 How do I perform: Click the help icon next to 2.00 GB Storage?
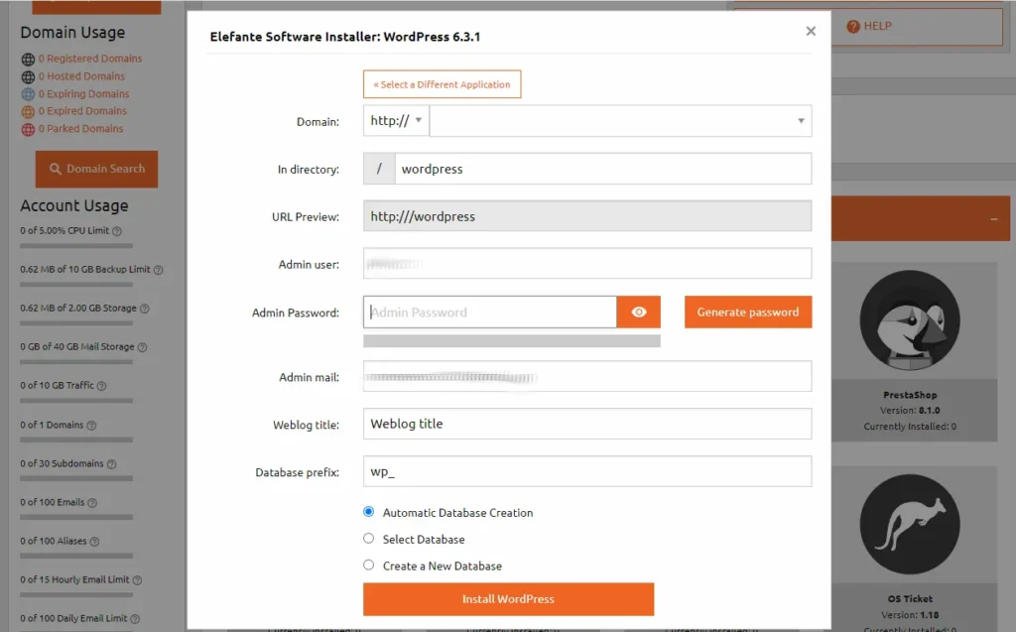(x=145, y=309)
